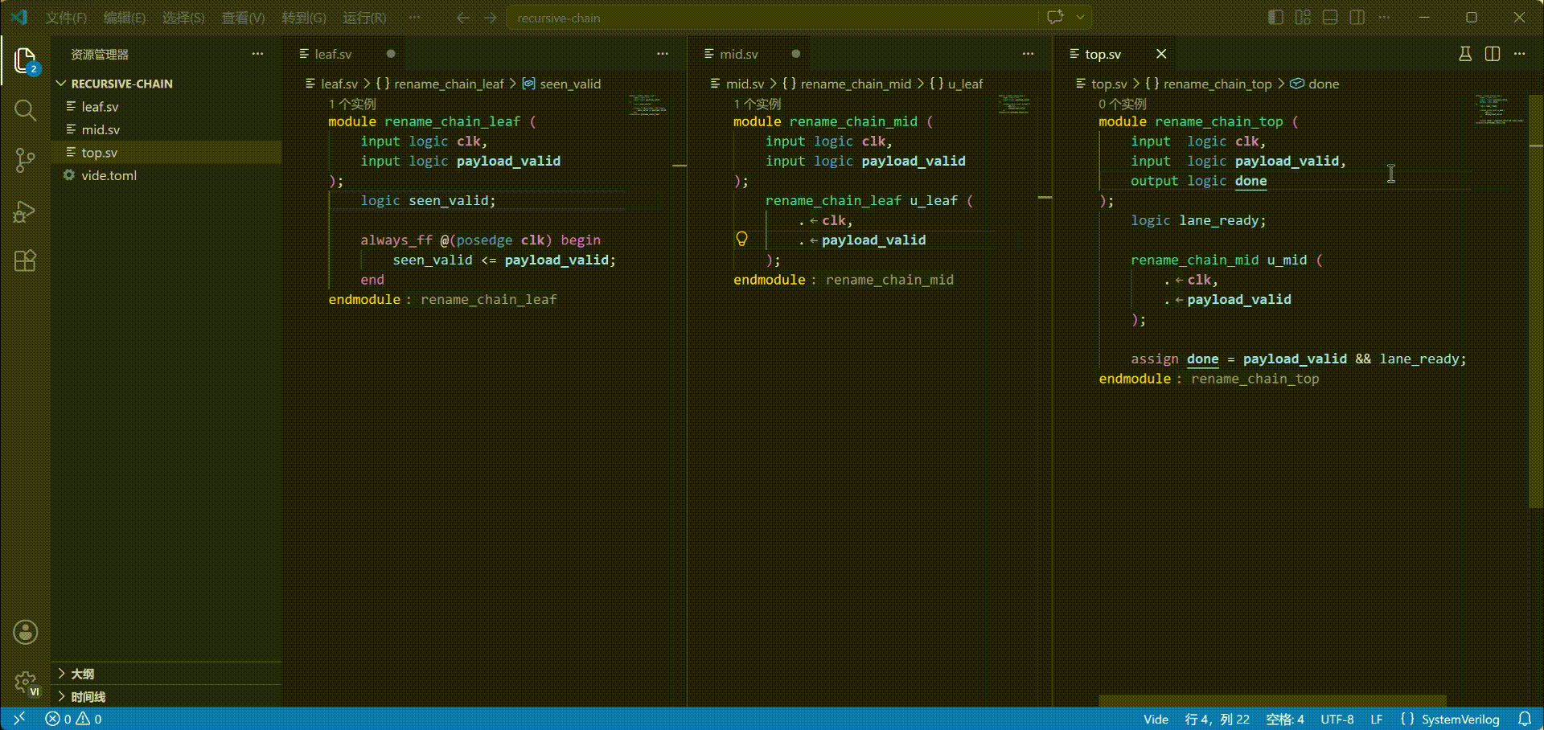Open the 转到(G) menu
This screenshot has width=1544, height=730.
[304, 18]
